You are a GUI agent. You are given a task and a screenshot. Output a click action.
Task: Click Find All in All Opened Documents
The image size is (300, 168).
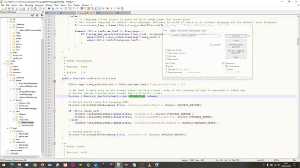point(236,52)
